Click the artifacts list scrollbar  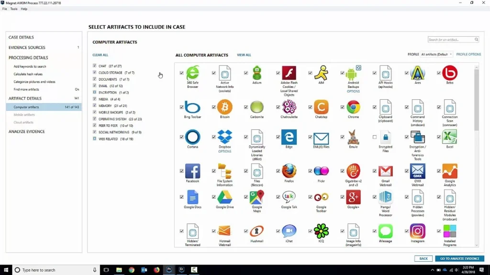[x=476, y=100]
